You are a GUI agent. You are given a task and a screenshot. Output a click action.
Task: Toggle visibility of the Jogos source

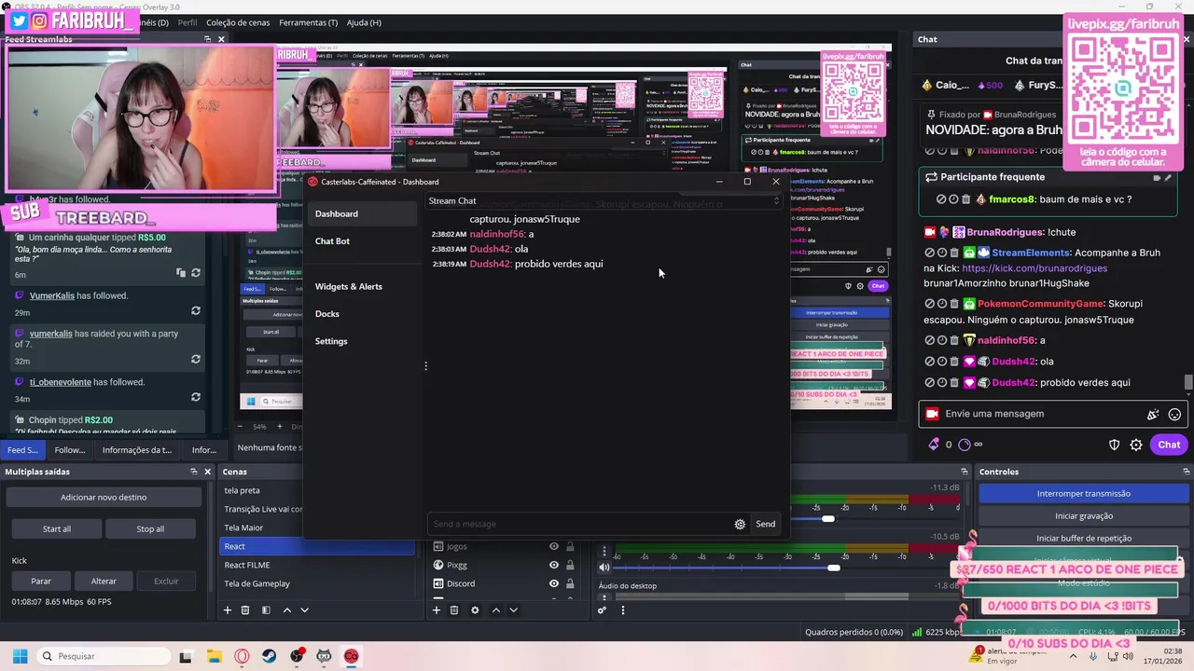pos(554,546)
